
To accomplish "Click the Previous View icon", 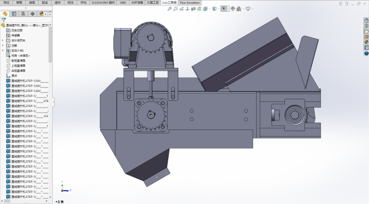I will pyautogui.click(x=182, y=9).
